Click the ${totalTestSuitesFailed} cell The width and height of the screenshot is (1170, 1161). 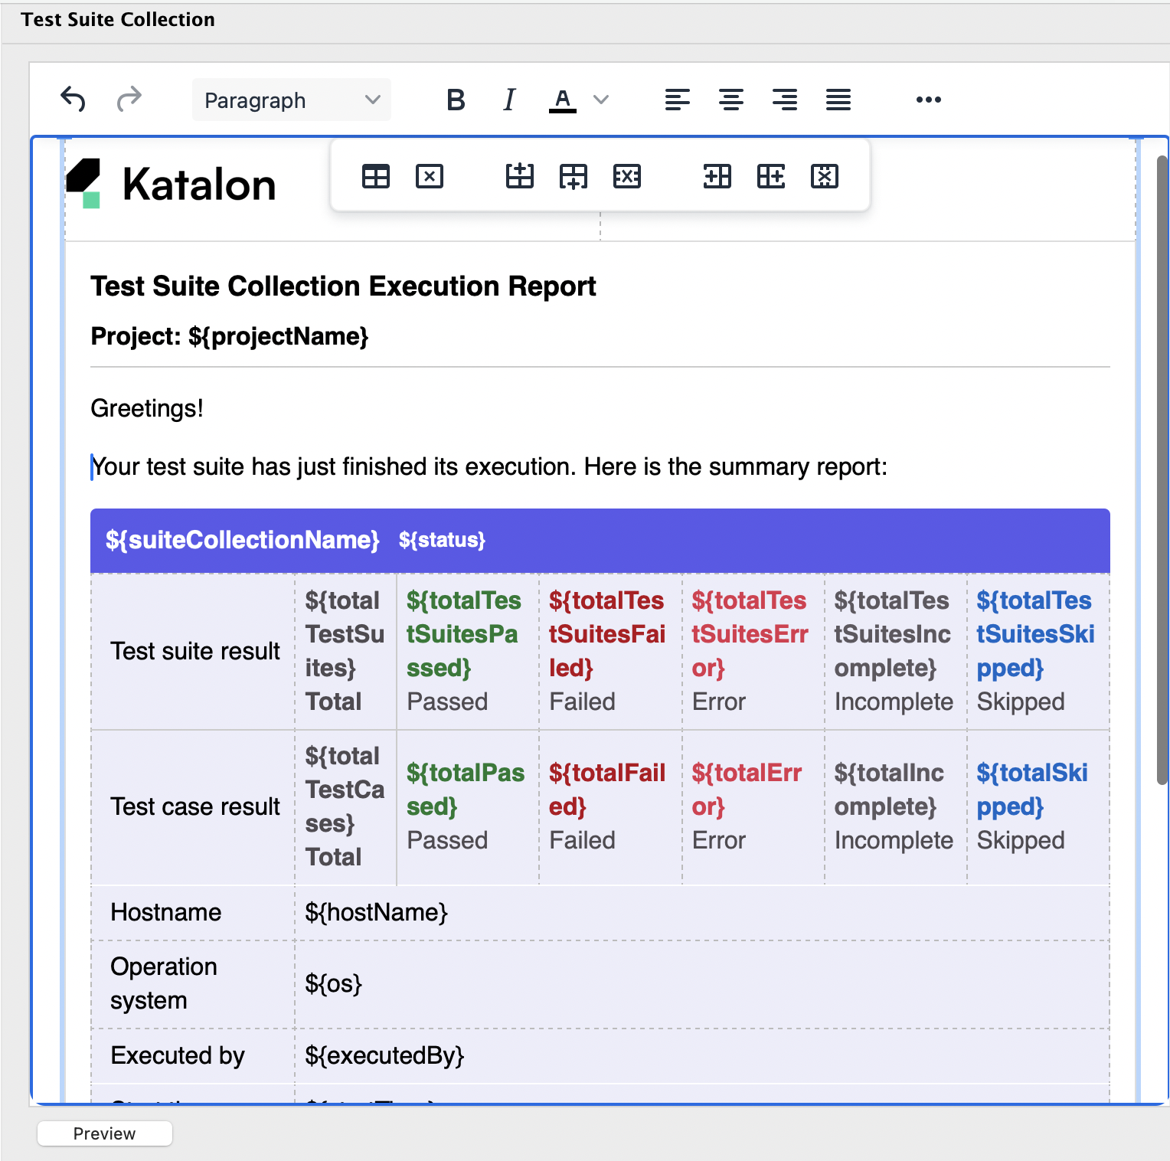click(610, 651)
